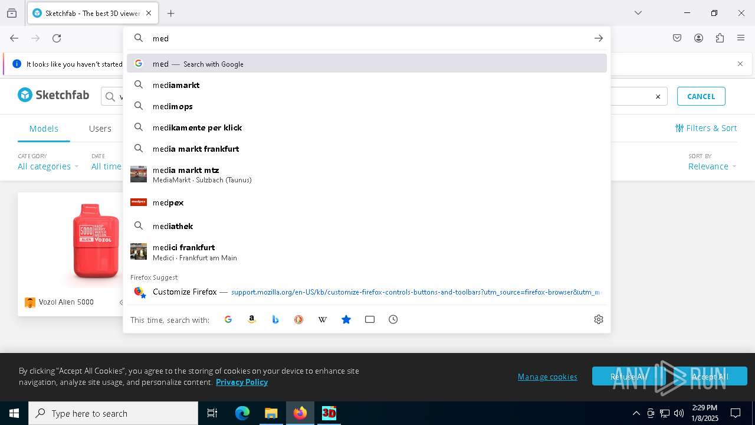The height and width of the screenshot is (425, 755).
Task: Search with DuckDuckGo one-off icon
Action: click(299, 319)
